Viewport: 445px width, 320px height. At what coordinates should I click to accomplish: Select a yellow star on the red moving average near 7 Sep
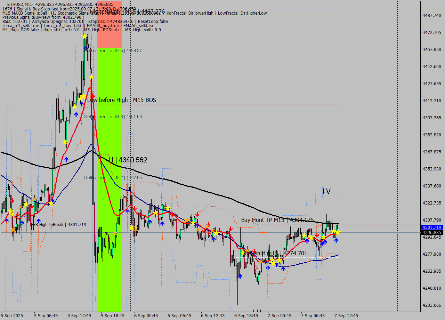pyautogui.click(x=333, y=231)
